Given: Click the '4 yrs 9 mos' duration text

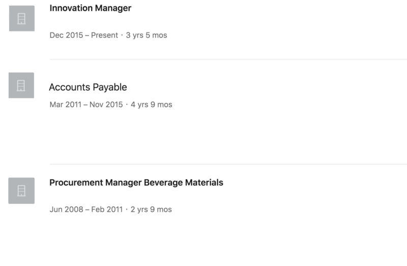Looking at the screenshot, I should (152, 105).
